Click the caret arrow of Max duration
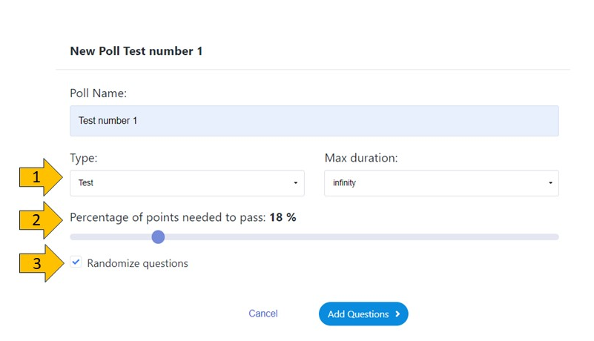Screen dimensions: 594x341 550,183
